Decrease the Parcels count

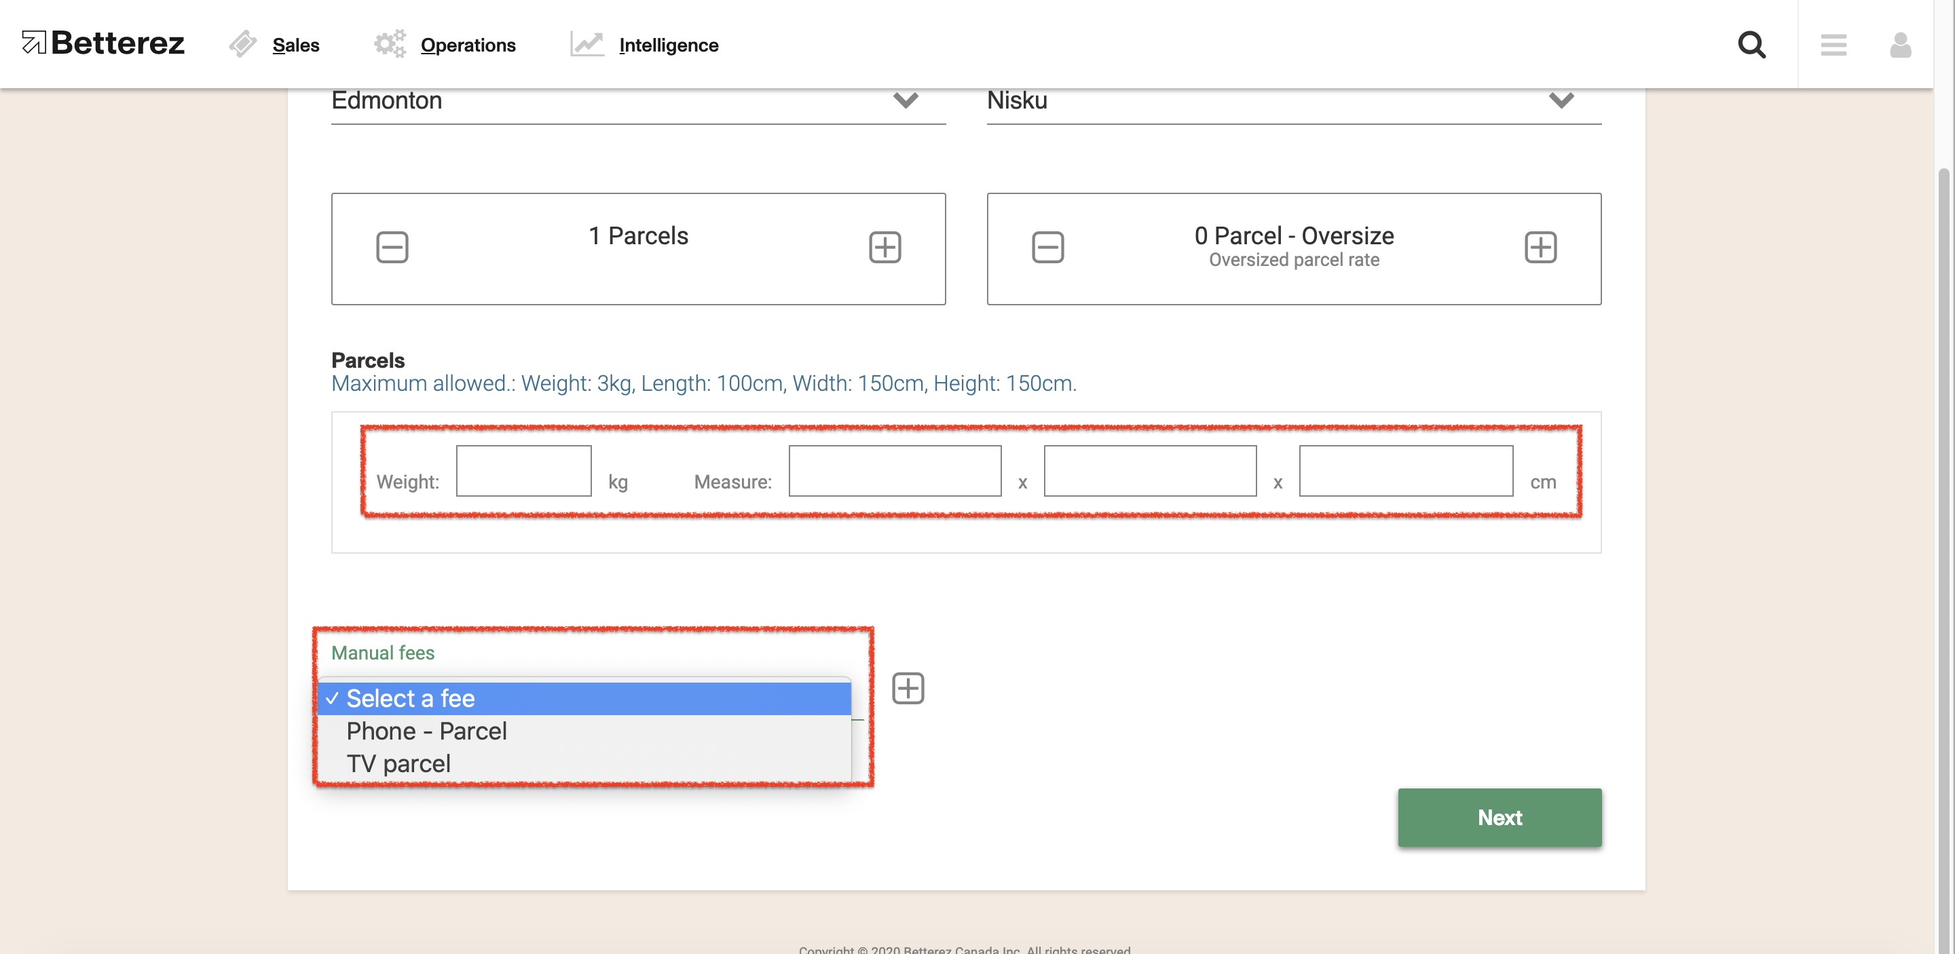(x=392, y=246)
